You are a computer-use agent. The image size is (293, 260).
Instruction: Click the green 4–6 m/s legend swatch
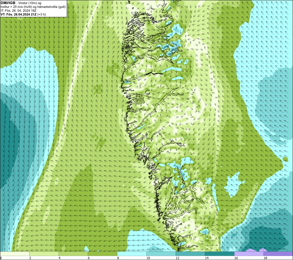pos(73,254)
